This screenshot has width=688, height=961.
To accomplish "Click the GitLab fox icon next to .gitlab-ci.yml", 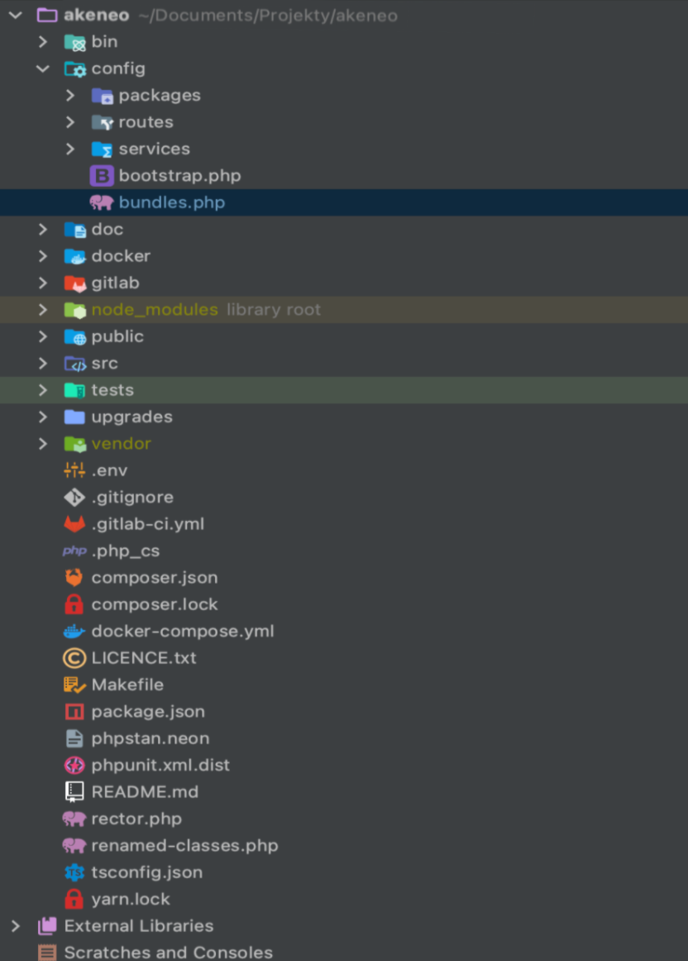I will [74, 524].
